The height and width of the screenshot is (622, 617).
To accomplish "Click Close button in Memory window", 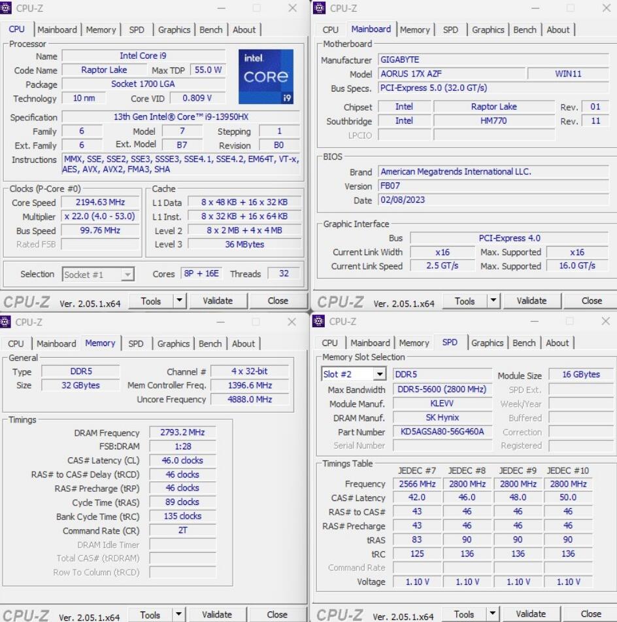I will point(276,614).
